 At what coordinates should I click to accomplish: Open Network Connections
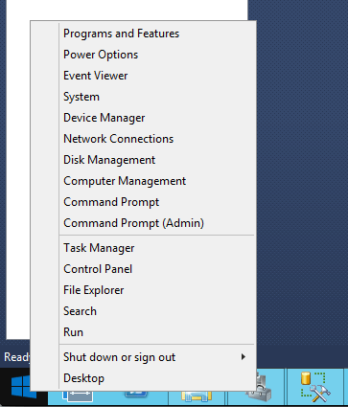[x=118, y=139]
